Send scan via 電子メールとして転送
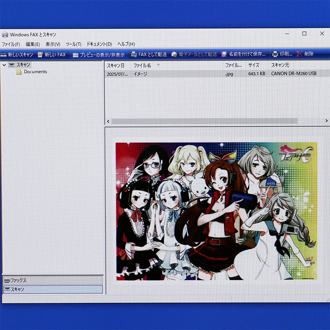 coord(174,54)
